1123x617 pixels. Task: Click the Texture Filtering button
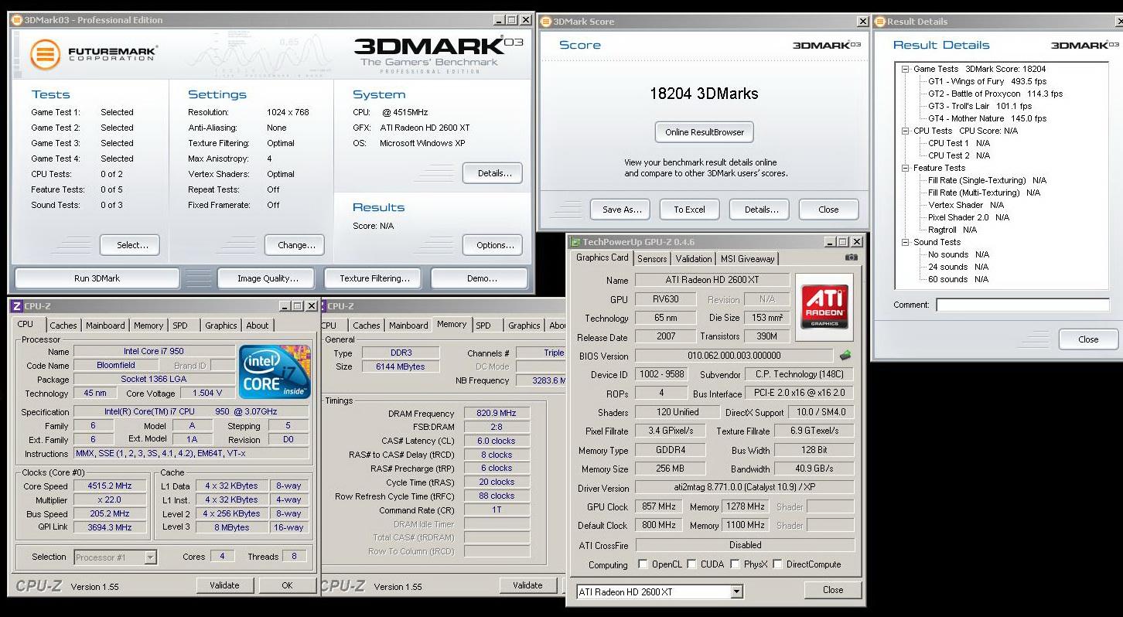click(x=374, y=278)
